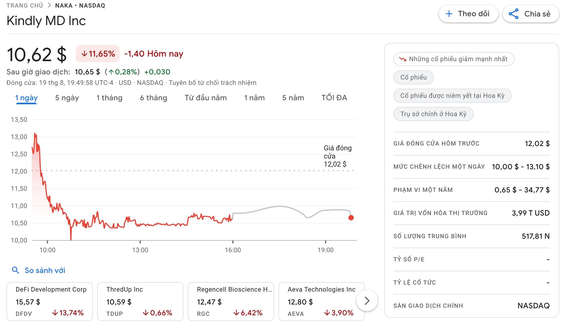Open the Cổ phiếu category chip

tap(413, 77)
